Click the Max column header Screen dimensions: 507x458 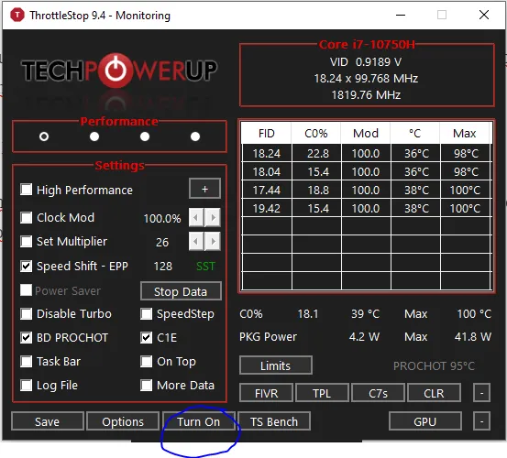[x=465, y=133]
